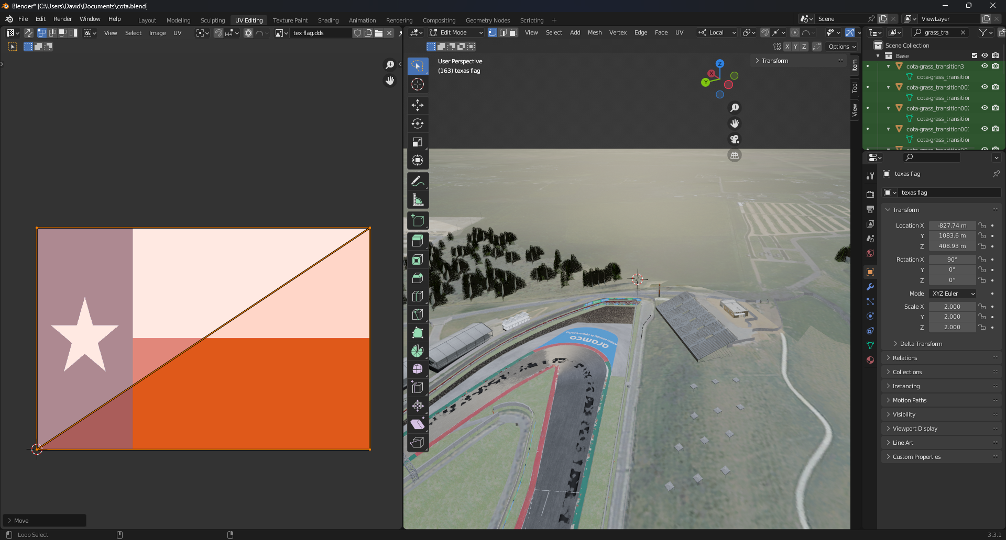Enable edge select mode in 3D viewport
1006x540 pixels.
(x=503, y=32)
